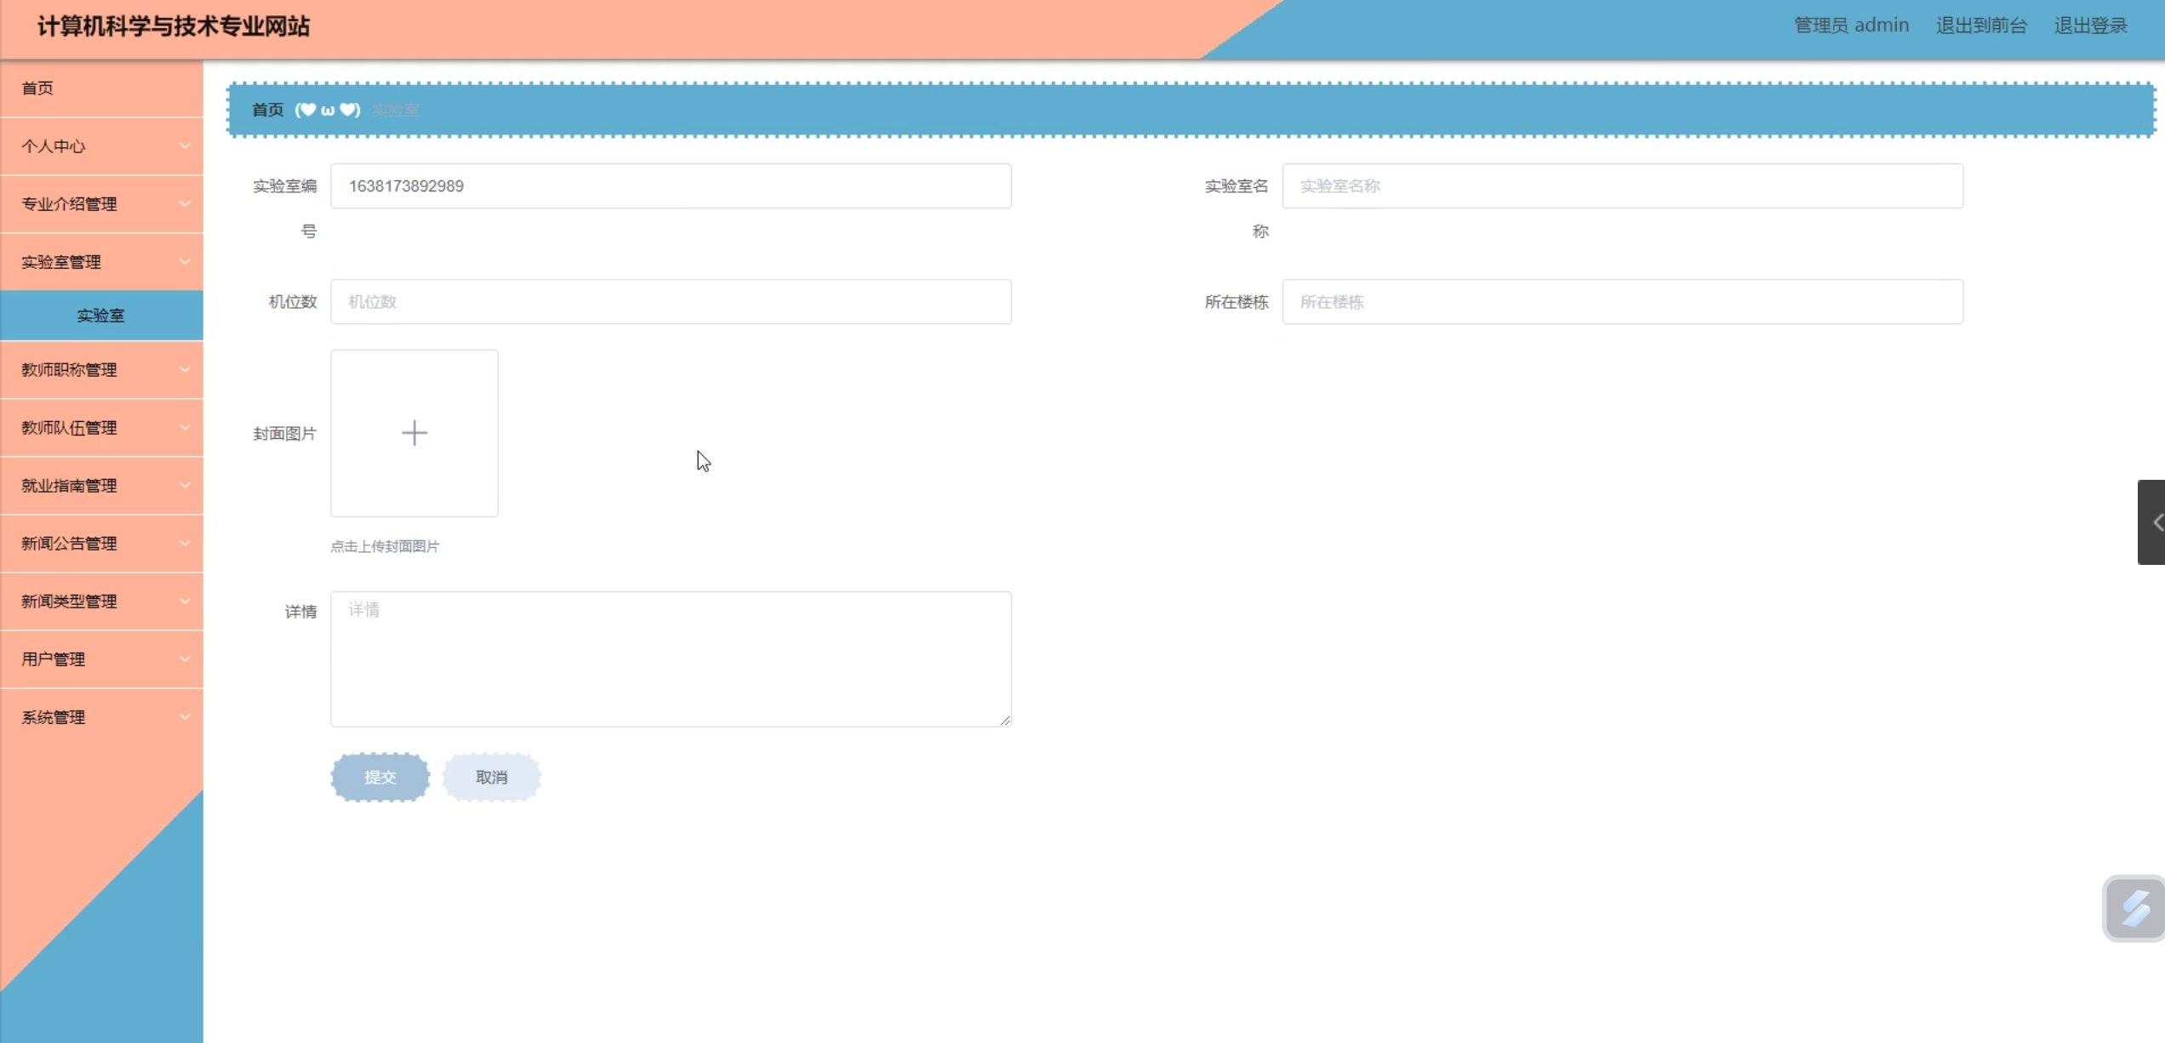Select the 实验室 submenu item

[x=101, y=316]
